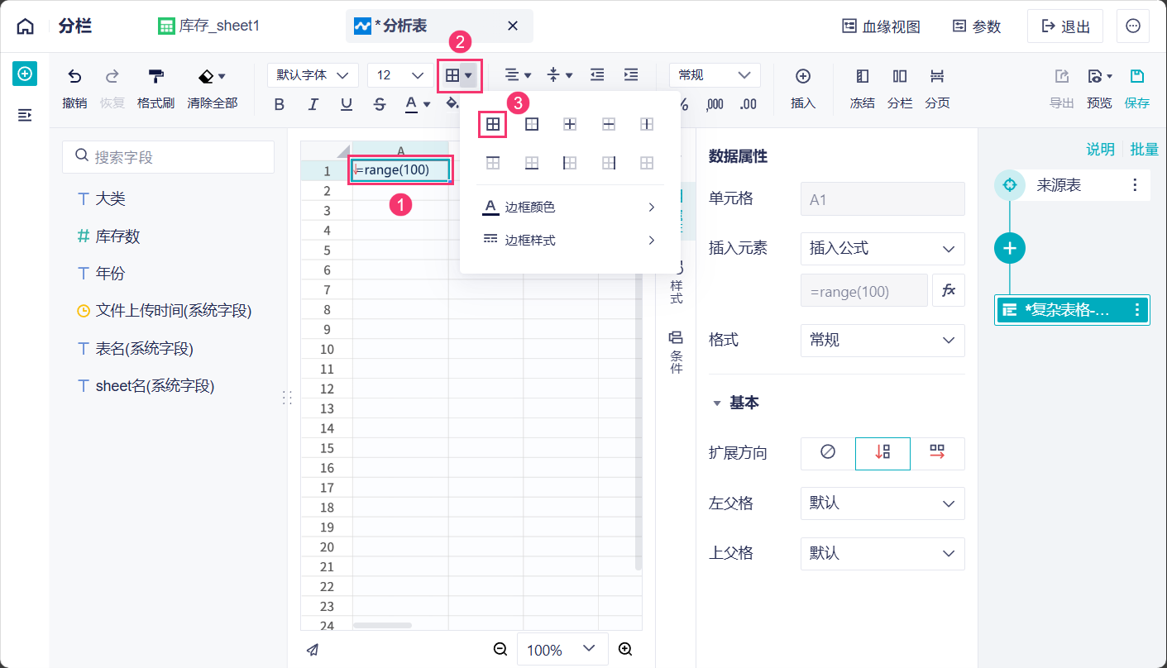Open the font size dropdown showing 12
The height and width of the screenshot is (668, 1167).
399,75
